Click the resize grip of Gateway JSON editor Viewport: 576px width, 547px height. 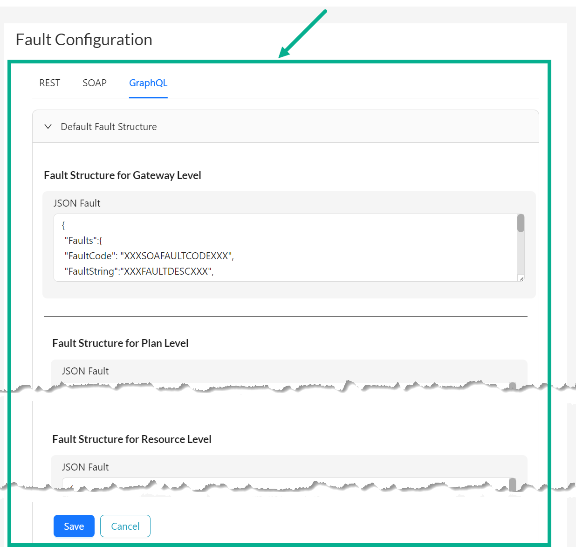520,278
